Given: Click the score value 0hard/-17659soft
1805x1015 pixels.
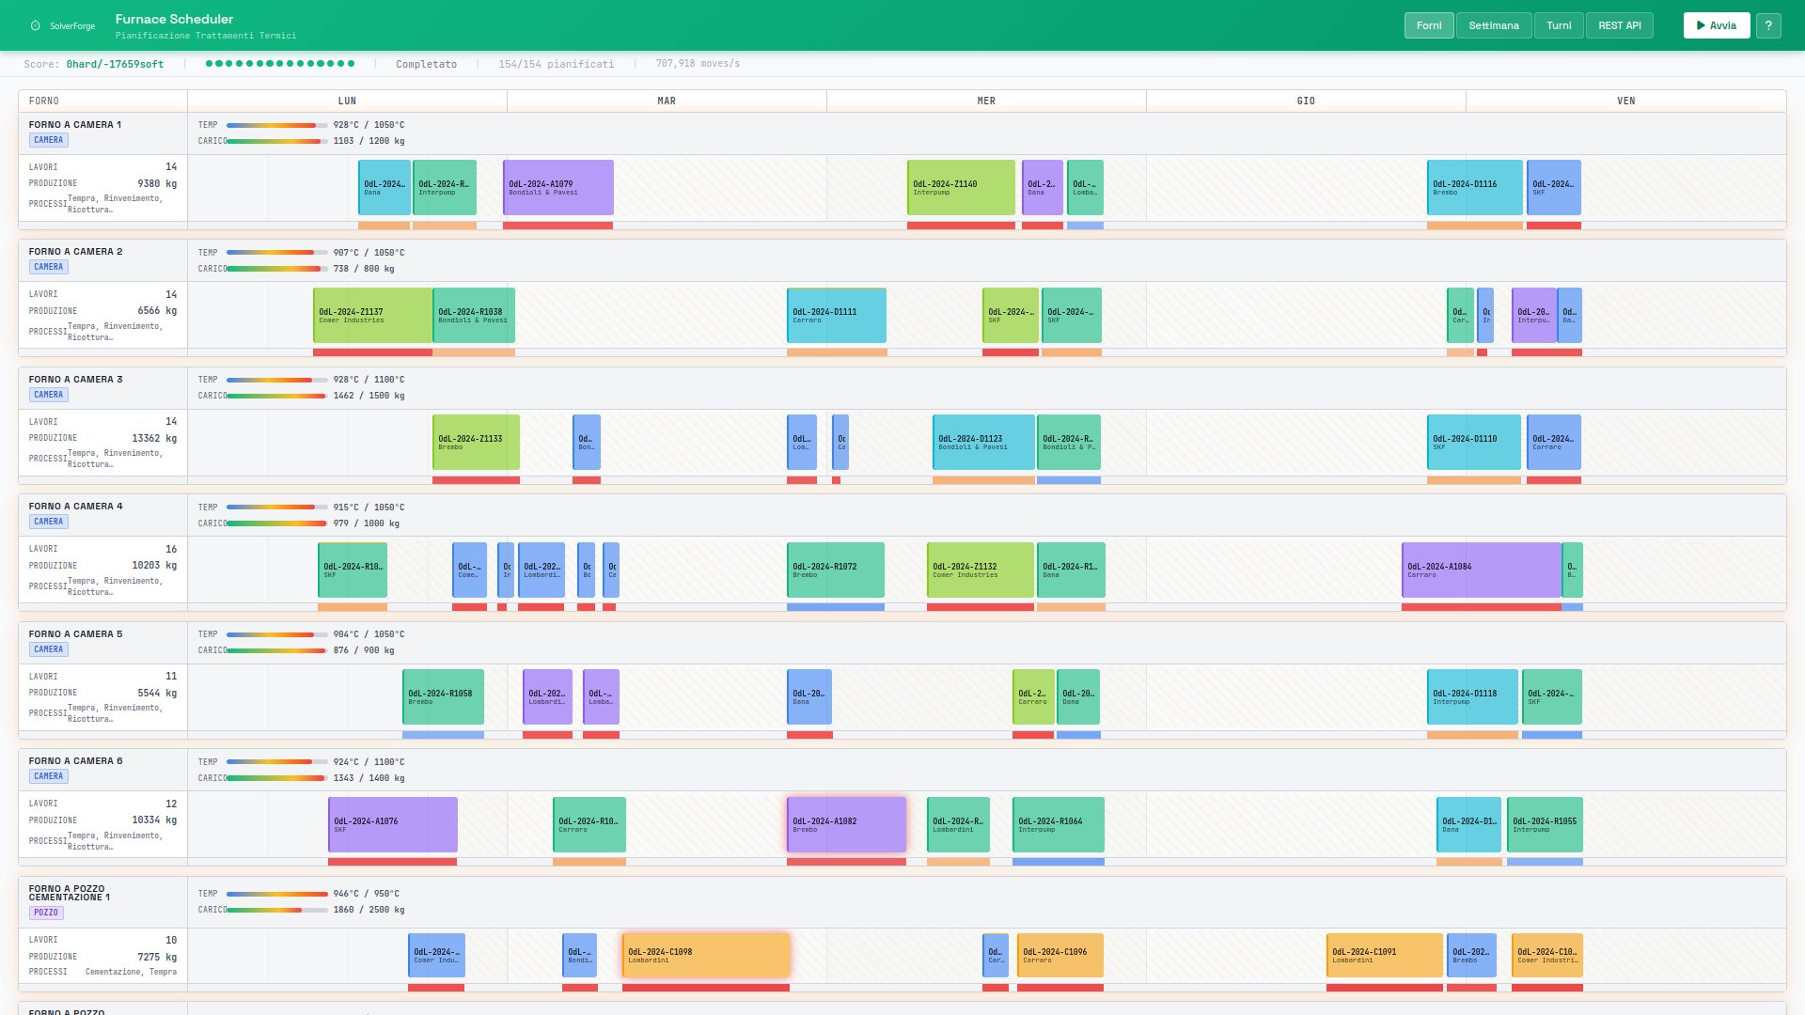Looking at the screenshot, I should pyautogui.click(x=114, y=64).
